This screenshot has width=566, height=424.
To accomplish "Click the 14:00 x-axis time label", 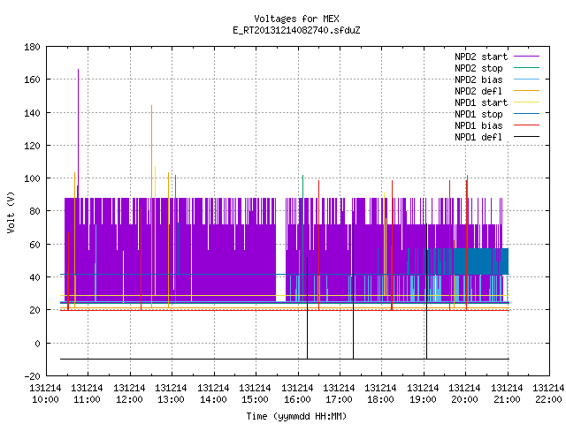I will coord(213,400).
